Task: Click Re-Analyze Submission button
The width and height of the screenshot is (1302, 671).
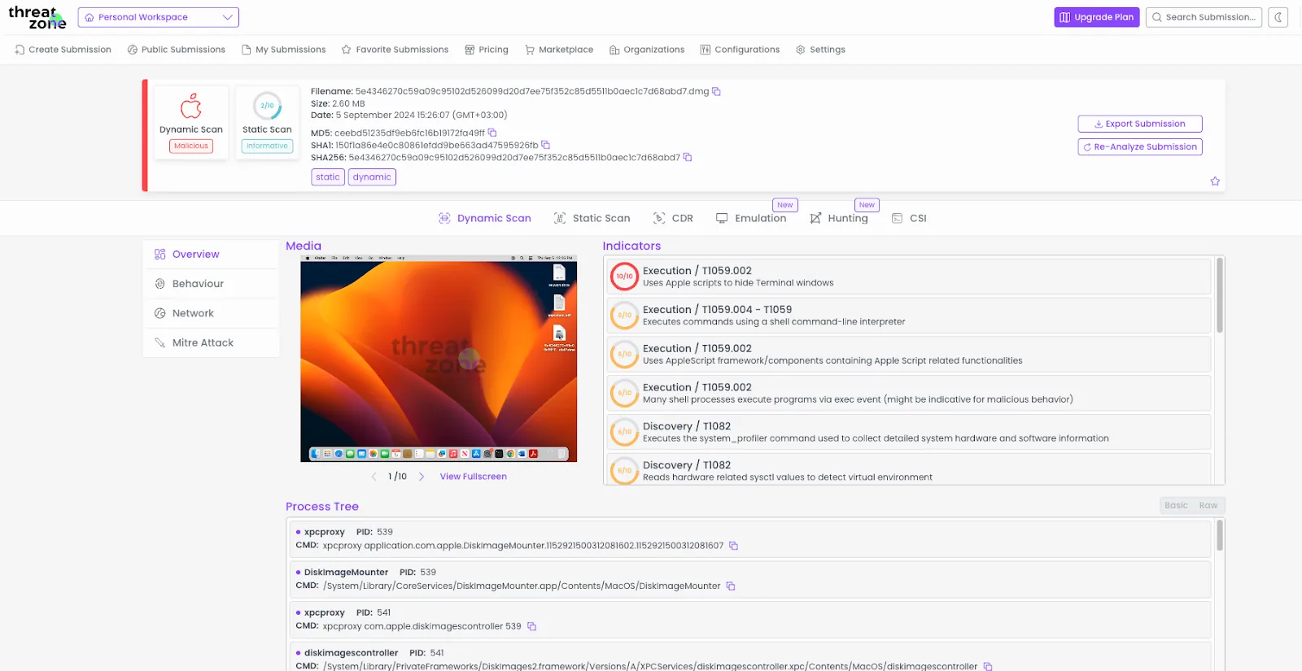Action: (x=1140, y=146)
